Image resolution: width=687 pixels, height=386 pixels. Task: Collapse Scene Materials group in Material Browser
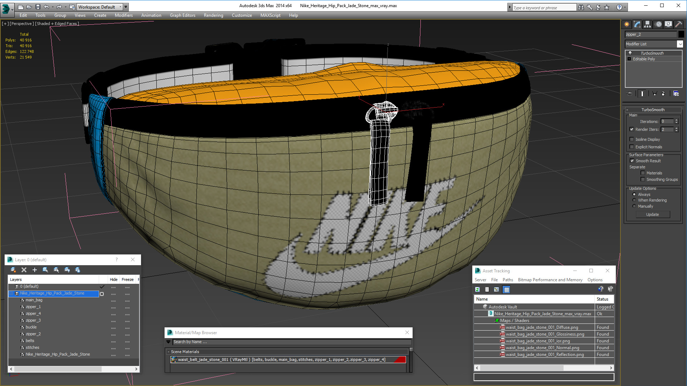169,352
